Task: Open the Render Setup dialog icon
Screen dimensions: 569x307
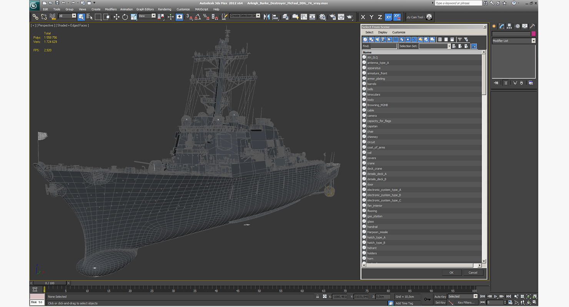Action: [332, 17]
